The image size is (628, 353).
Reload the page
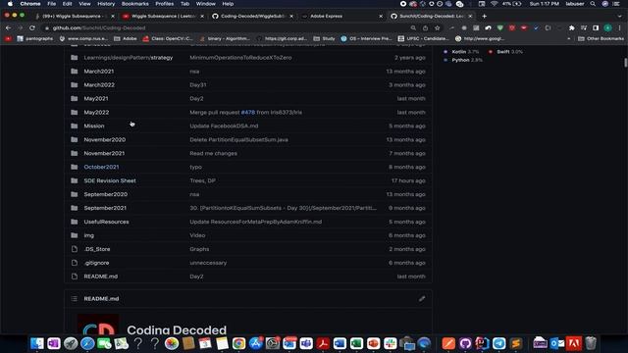click(x=32, y=28)
